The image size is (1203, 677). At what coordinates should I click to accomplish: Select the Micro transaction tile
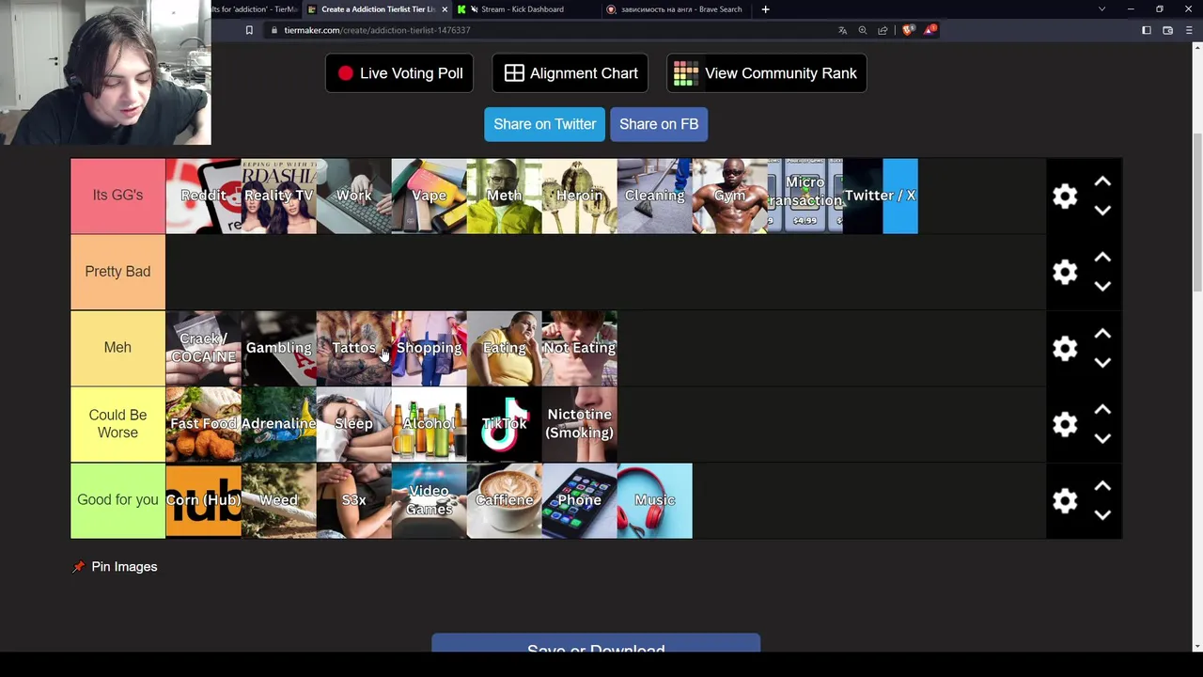[x=805, y=196]
